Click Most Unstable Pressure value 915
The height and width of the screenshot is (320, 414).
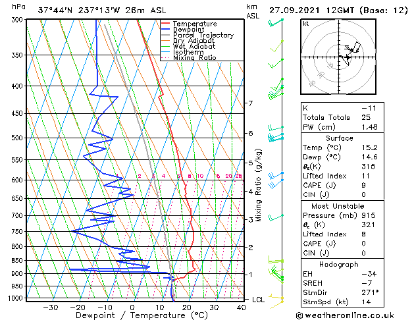(x=369, y=215)
